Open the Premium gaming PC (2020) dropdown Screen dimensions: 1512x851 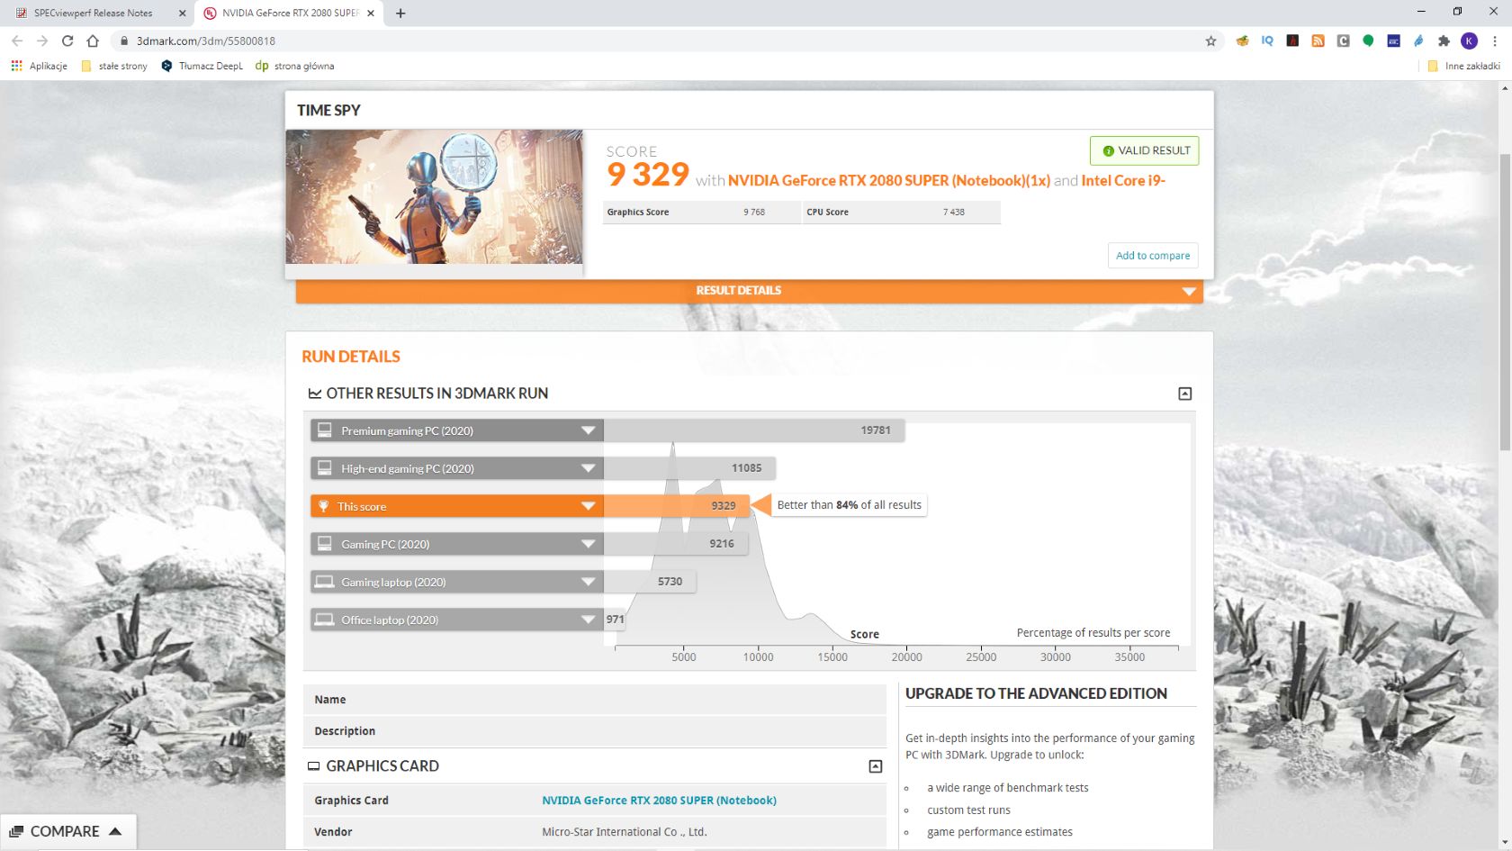point(587,430)
